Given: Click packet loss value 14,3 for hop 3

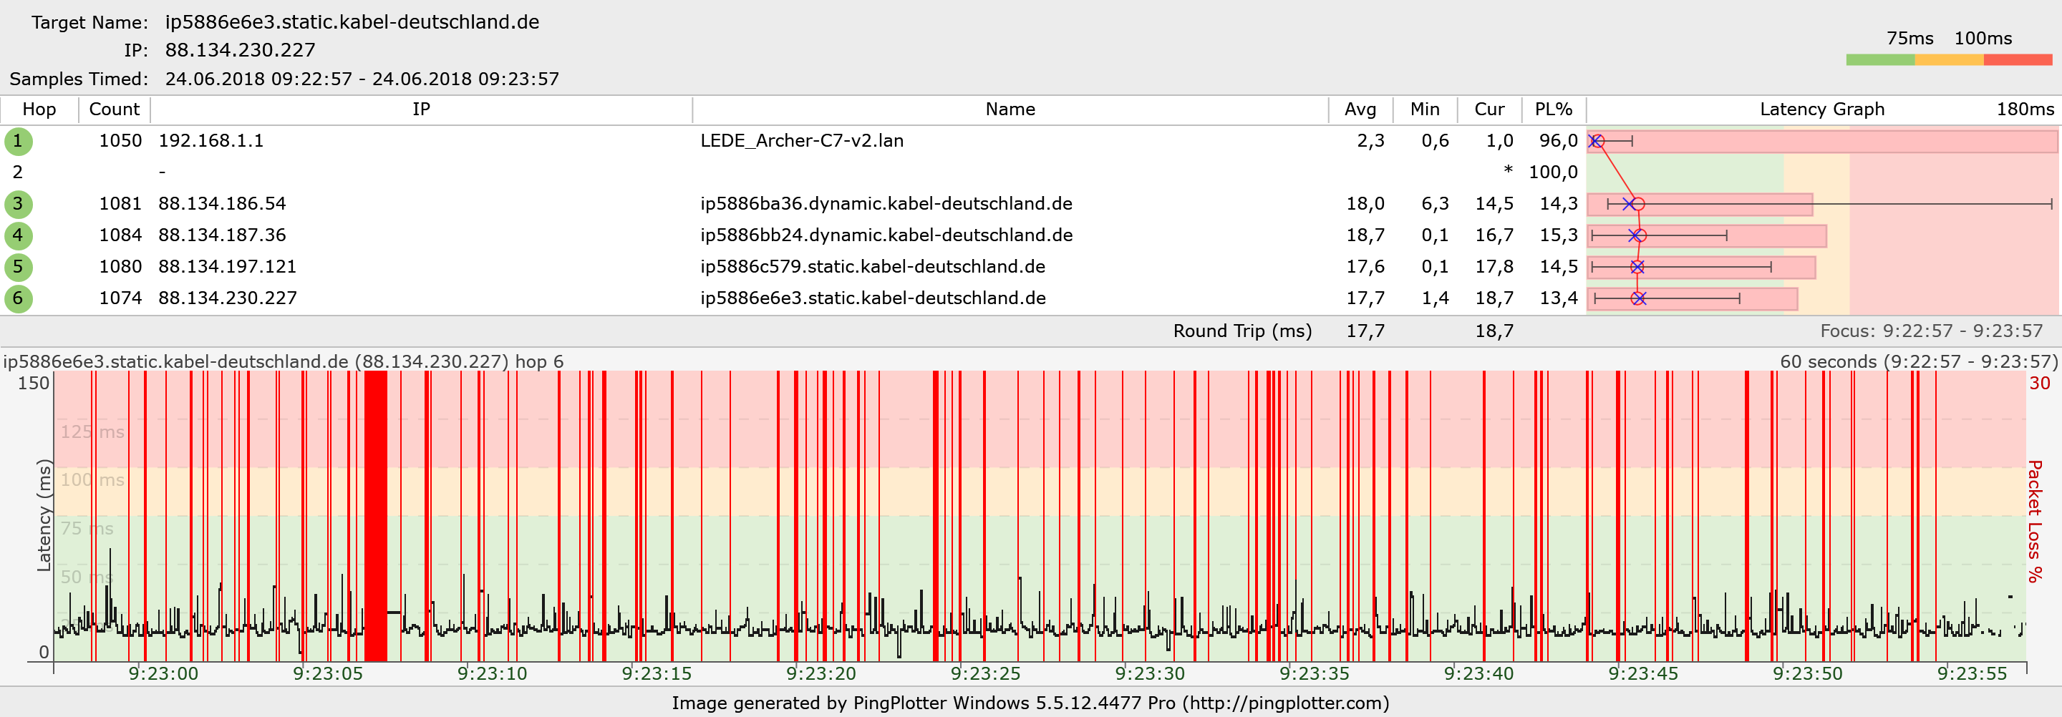Looking at the screenshot, I should pos(1558,204).
